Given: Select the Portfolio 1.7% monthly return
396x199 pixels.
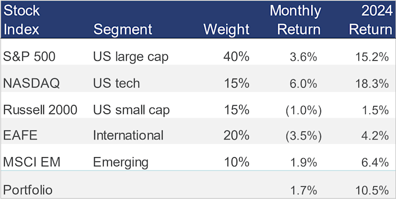Looking at the screenshot, I should pos(304,190).
